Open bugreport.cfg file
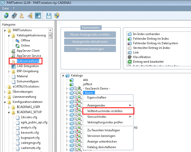Image resolution: width=191 pixels, height=152 pixels. click(x=30, y=138)
